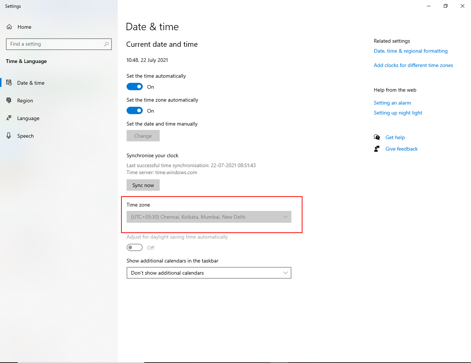
Task: Click the Speech microphone icon
Action: point(9,136)
